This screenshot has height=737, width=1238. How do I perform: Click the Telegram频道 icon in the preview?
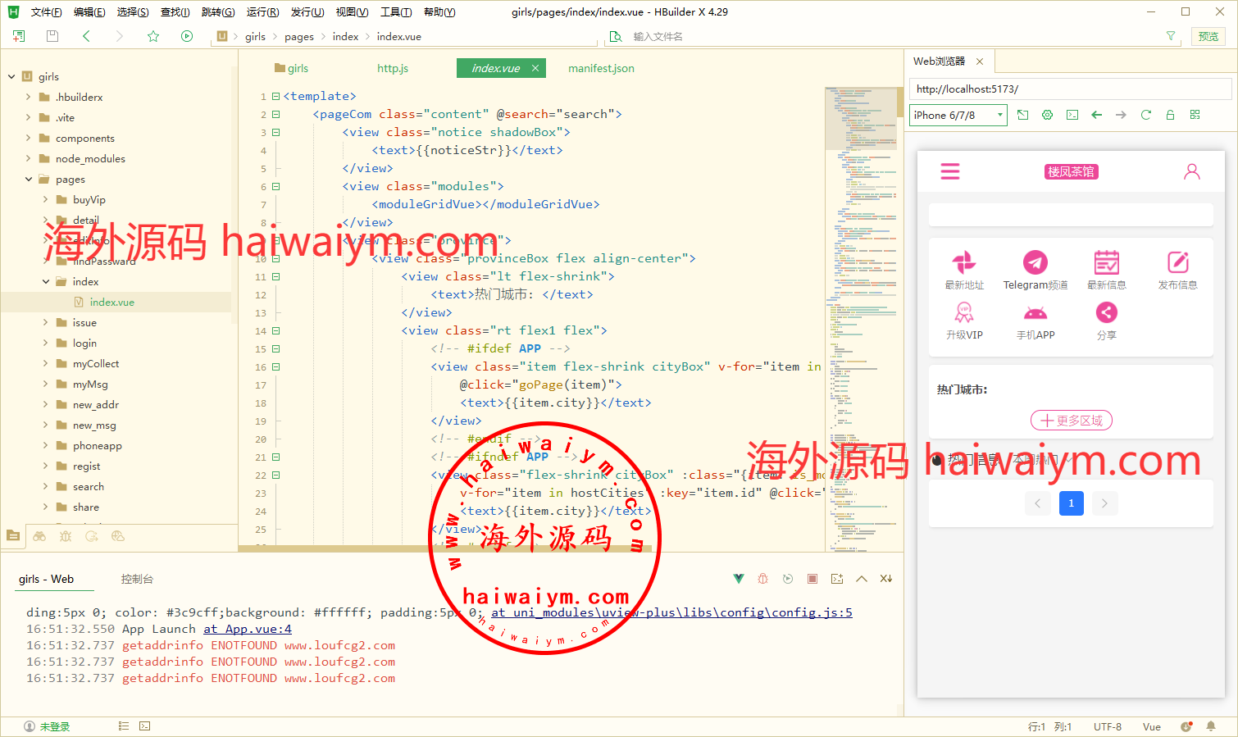[x=1035, y=262]
